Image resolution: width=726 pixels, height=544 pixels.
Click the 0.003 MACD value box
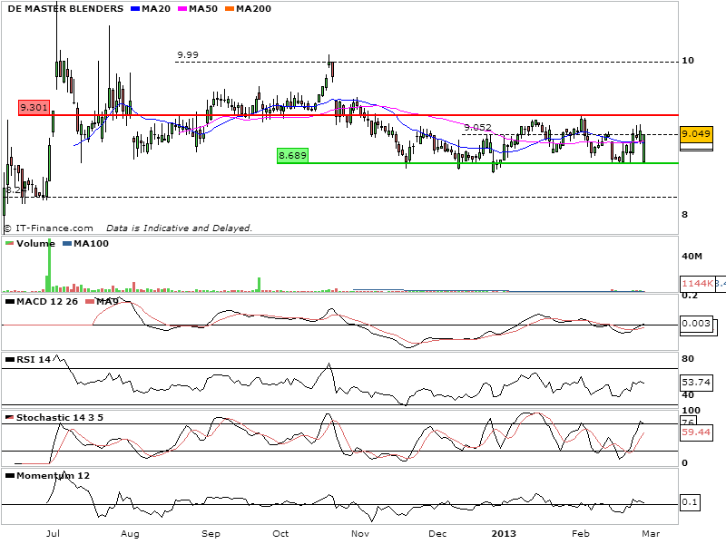(x=696, y=324)
